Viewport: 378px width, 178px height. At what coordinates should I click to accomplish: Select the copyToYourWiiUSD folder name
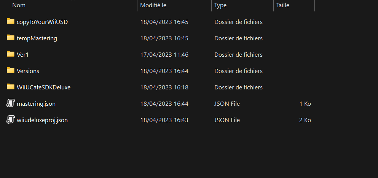point(42,22)
